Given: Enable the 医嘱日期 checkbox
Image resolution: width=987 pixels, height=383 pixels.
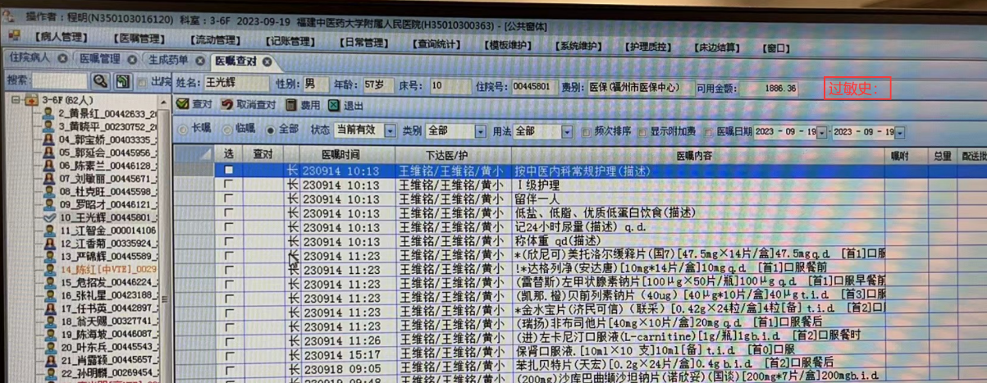Looking at the screenshot, I should click(709, 131).
